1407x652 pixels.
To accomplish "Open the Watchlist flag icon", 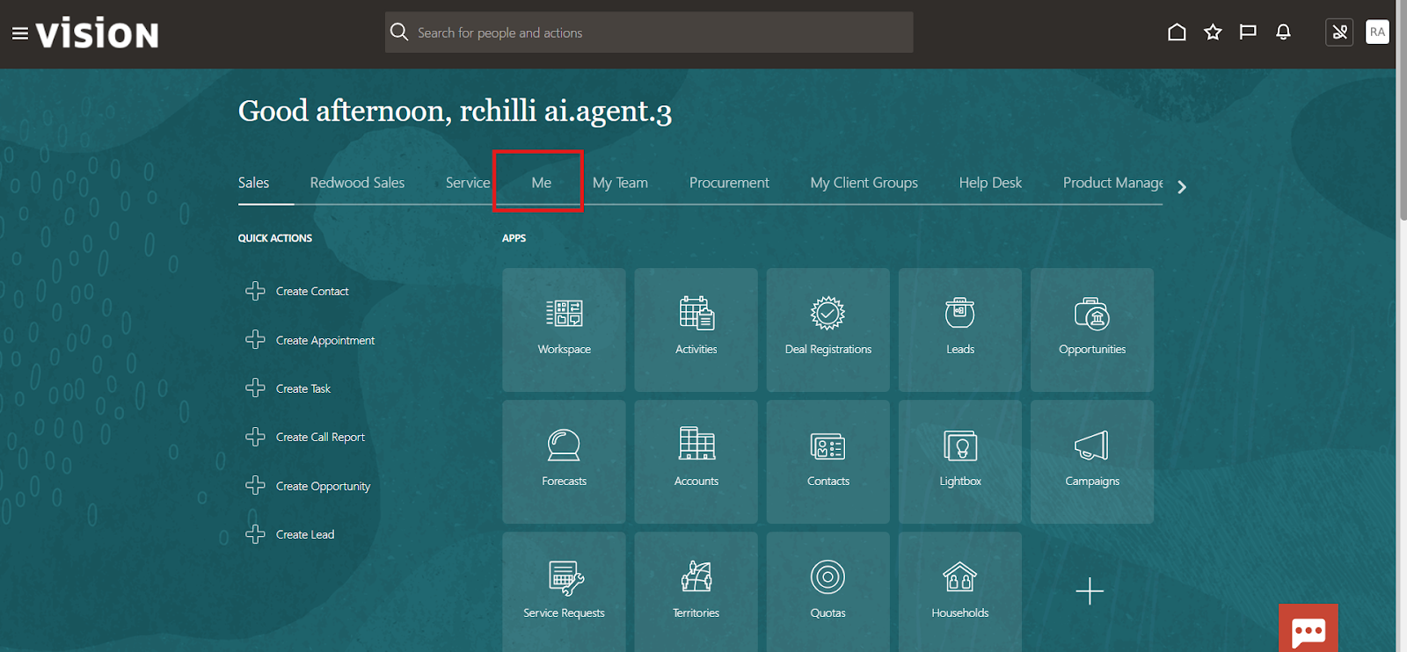I will pyautogui.click(x=1248, y=33).
